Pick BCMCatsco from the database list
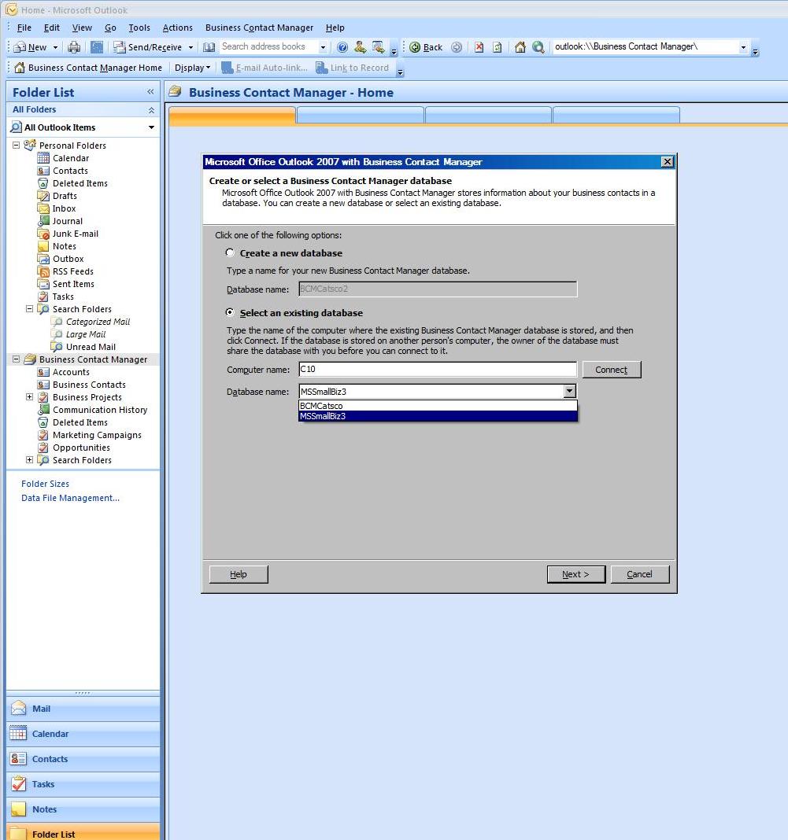 pyautogui.click(x=321, y=406)
